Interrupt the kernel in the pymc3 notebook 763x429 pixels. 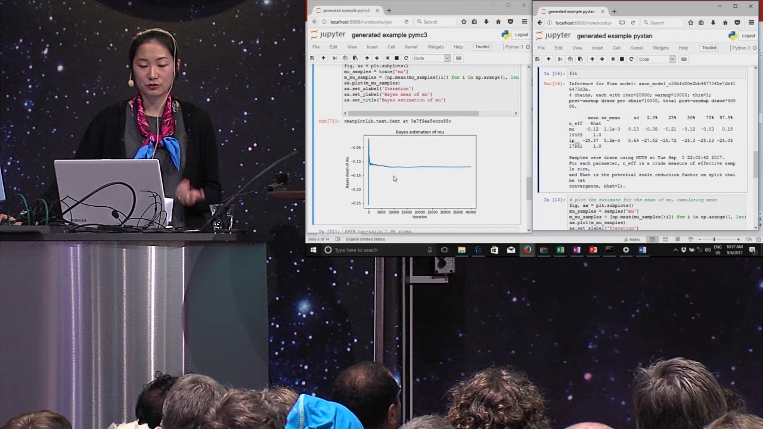click(x=396, y=58)
